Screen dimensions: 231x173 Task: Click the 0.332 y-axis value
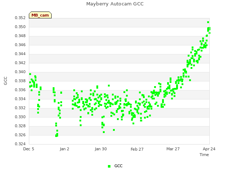click(x=20, y=108)
